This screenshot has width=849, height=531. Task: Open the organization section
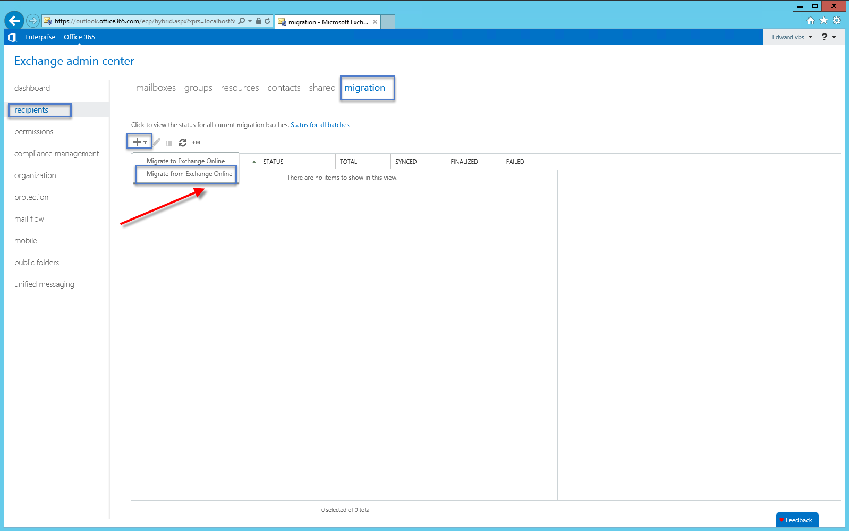35,175
